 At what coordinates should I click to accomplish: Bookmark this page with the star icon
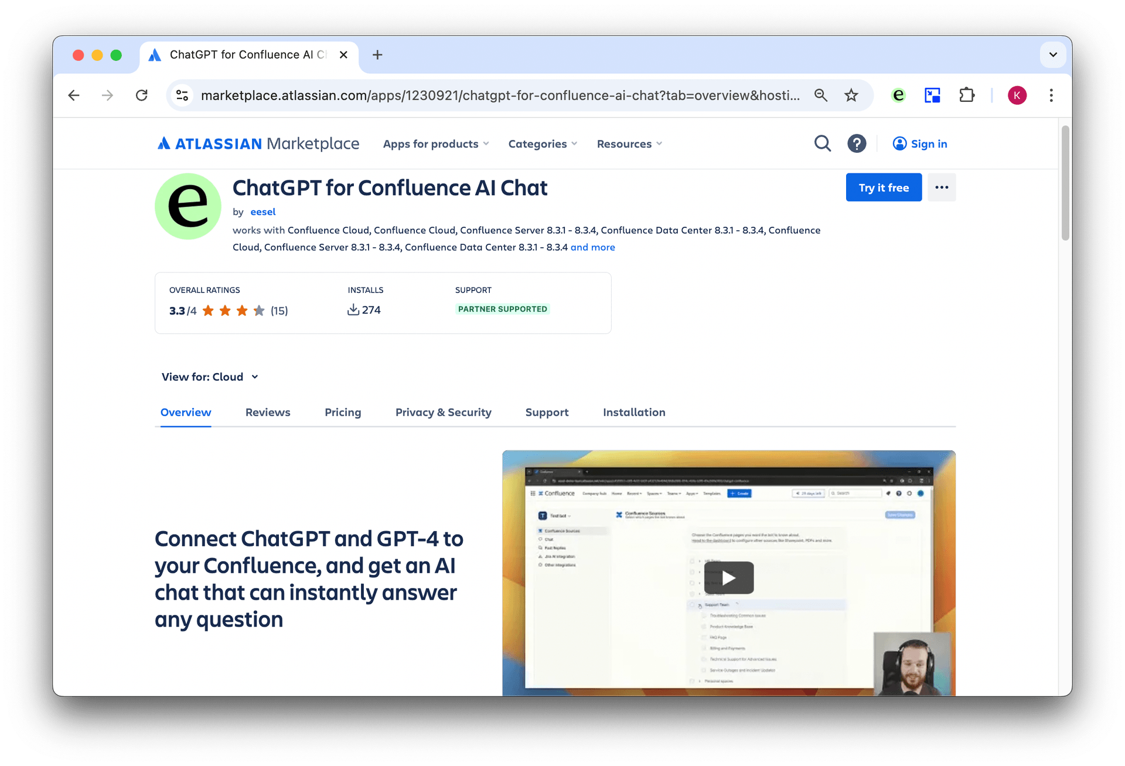click(851, 95)
